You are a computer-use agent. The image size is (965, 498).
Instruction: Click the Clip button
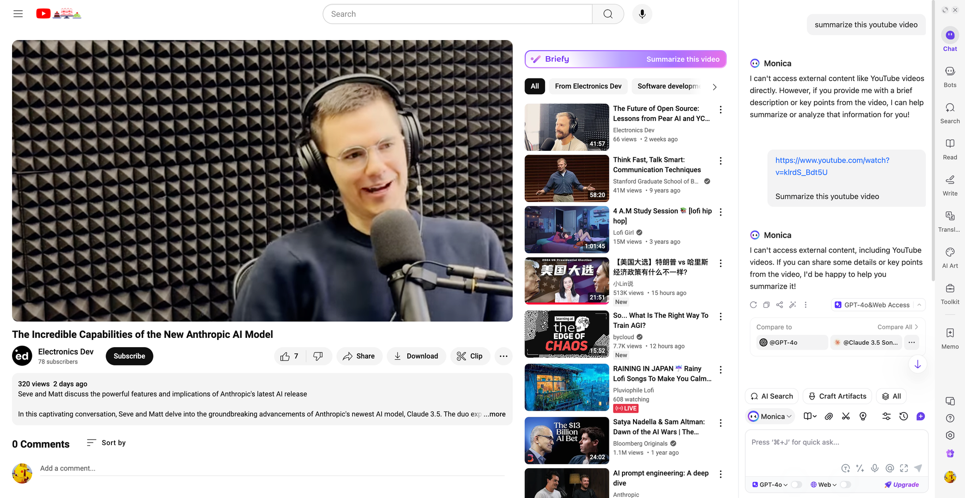[x=470, y=356]
